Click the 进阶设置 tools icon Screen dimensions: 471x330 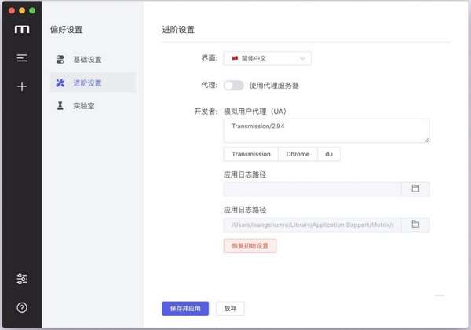coord(60,82)
